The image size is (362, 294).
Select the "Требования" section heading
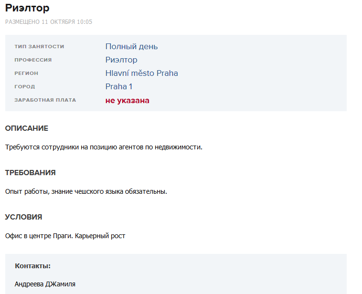point(30,173)
